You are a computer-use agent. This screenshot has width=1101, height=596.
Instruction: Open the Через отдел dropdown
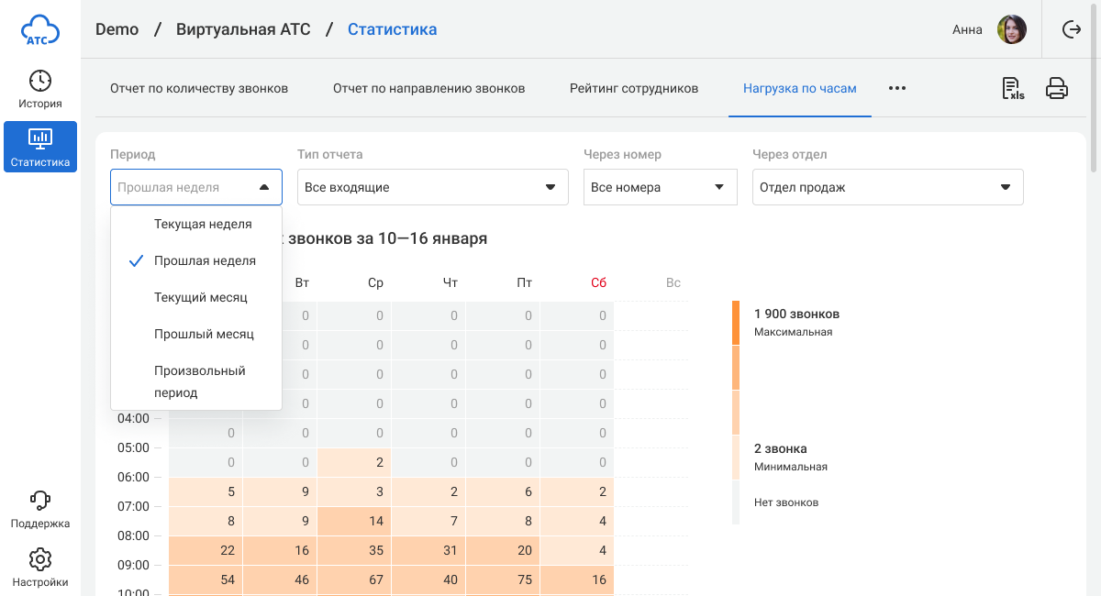887,187
